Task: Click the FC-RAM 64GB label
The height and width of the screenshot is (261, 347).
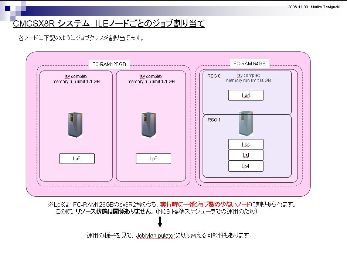Action: (249, 63)
